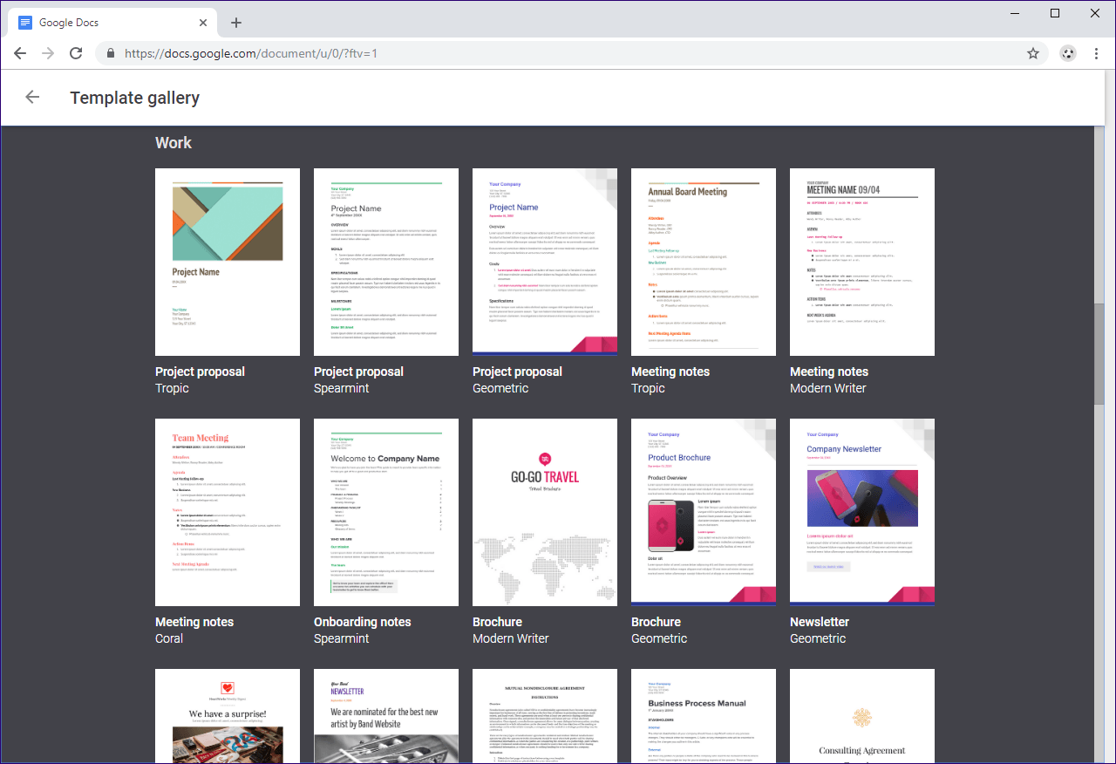Click the padlock site info icon
1116x764 pixels.
pos(111,53)
